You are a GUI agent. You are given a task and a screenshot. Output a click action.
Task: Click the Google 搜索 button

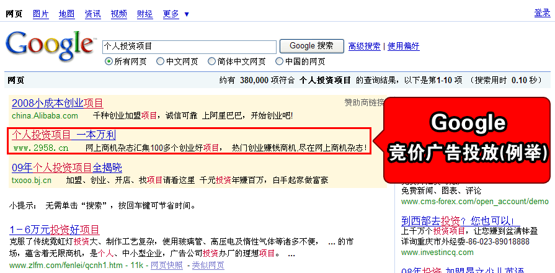(x=311, y=46)
